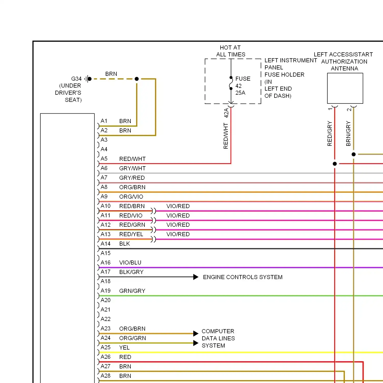Click the RED/GRN label at A12
383x383 pixels.
point(132,225)
